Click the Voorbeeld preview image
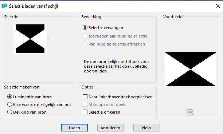The height and width of the screenshot is (134, 223). 190,69
